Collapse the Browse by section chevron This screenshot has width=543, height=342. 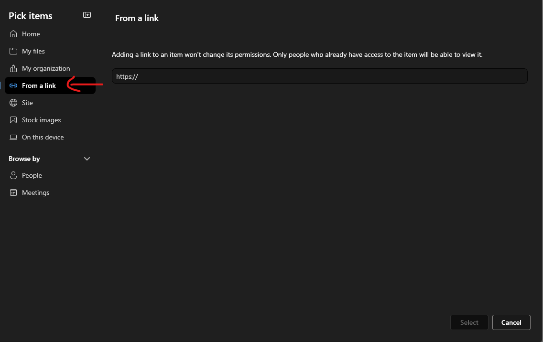pyautogui.click(x=87, y=159)
